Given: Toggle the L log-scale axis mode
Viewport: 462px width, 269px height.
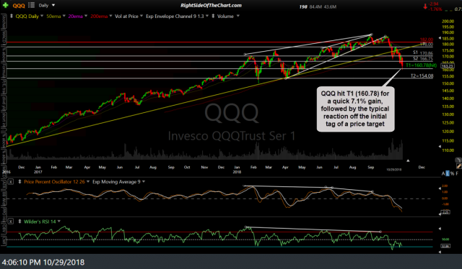Looking at the screenshot, I should (x=448, y=173).
